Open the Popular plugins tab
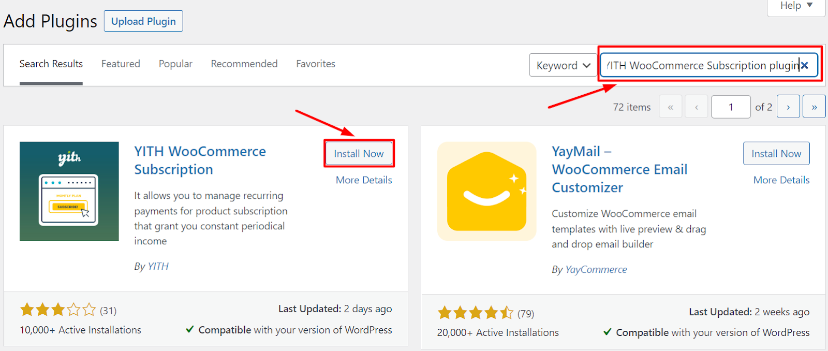The width and height of the screenshot is (828, 351). pyautogui.click(x=175, y=64)
